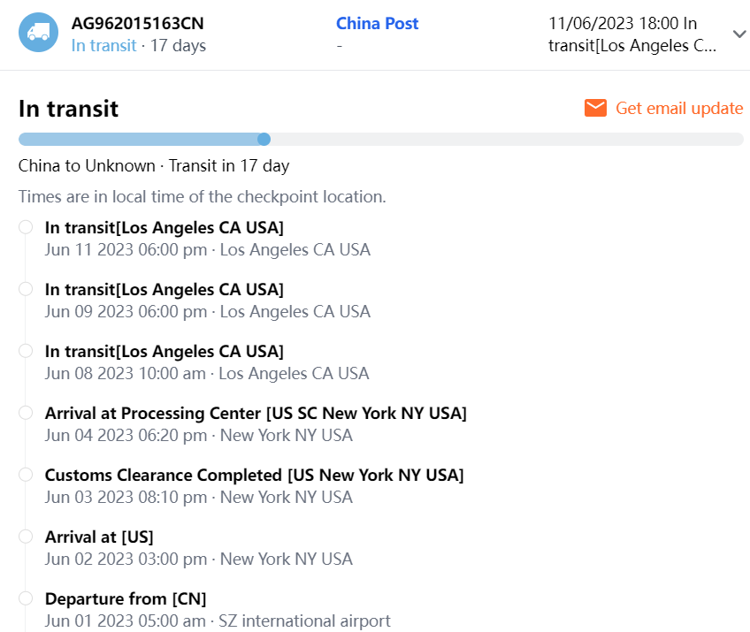Click the Departure from [CN] event text
The width and height of the screenshot is (750, 632).
click(125, 598)
